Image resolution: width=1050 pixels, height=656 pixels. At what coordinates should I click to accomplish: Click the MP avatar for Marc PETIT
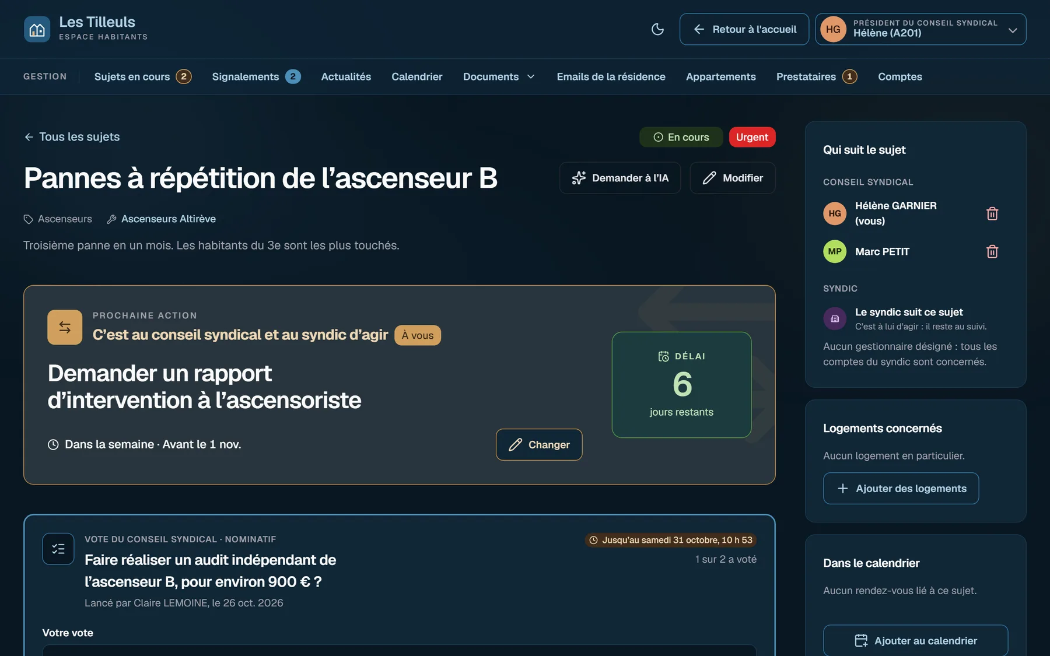[x=835, y=251]
